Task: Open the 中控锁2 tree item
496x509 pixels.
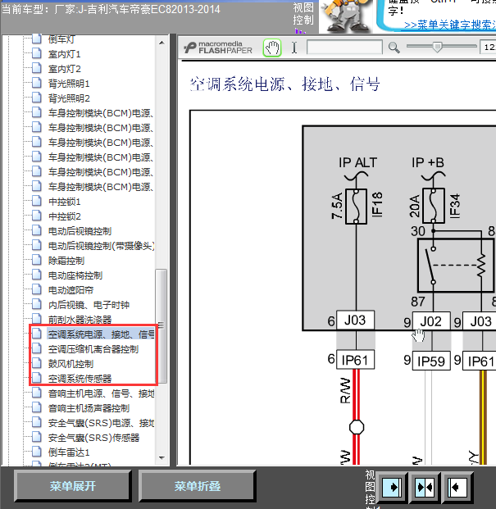Action: coord(64,216)
